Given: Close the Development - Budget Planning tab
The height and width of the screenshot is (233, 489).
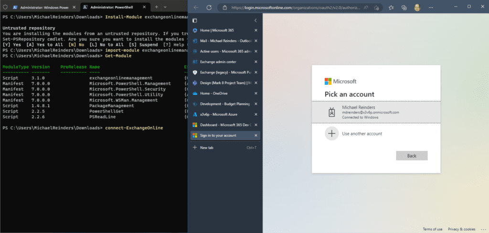Looking at the screenshot, I should coord(256,104).
